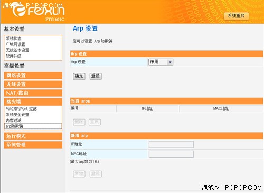The width and height of the screenshot is (264, 193).
Task: Click 确定 to apply Arp setting
Action: 79,76
